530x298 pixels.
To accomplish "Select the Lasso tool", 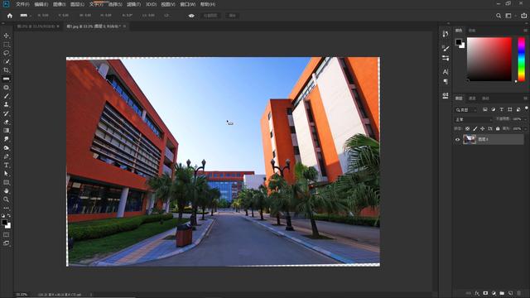I will click(6, 53).
